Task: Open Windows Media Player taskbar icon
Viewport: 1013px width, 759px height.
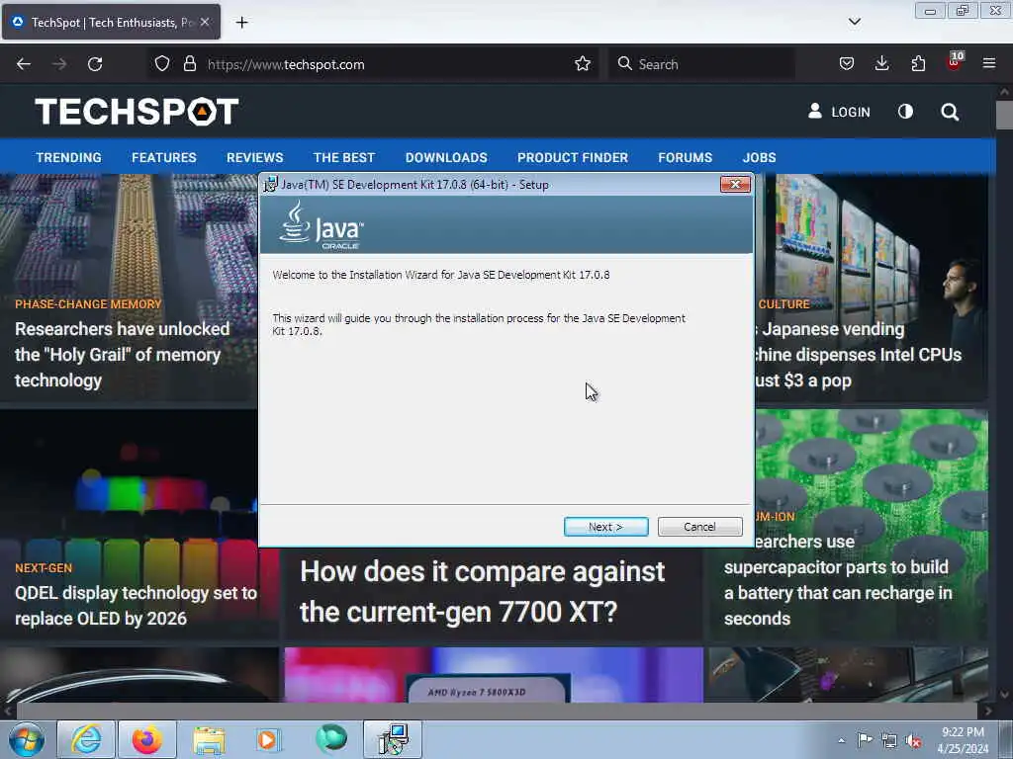Action: click(x=267, y=739)
